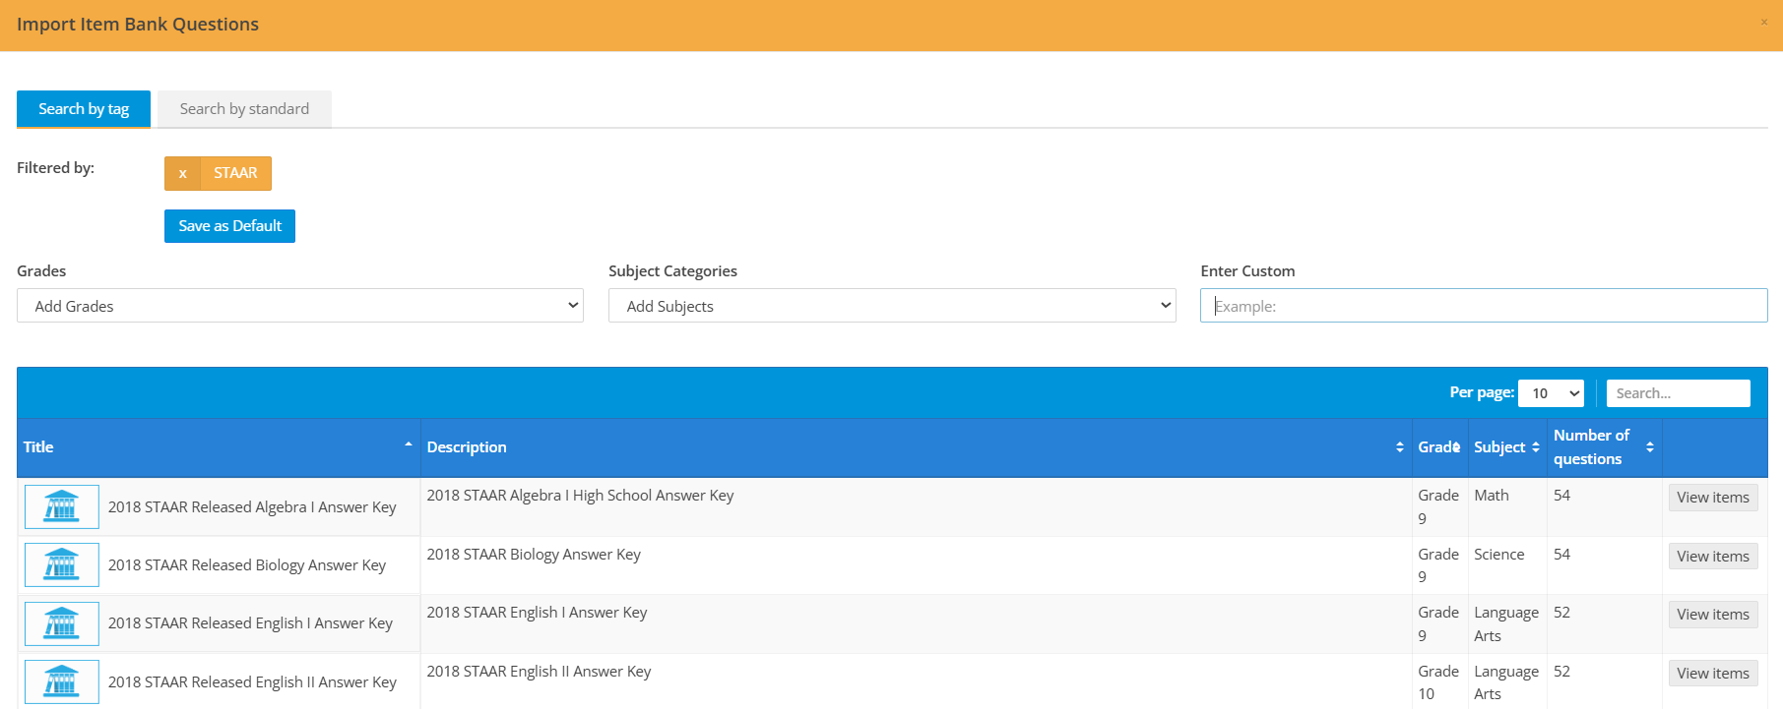Click the table Search box

pyautogui.click(x=1678, y=393)
